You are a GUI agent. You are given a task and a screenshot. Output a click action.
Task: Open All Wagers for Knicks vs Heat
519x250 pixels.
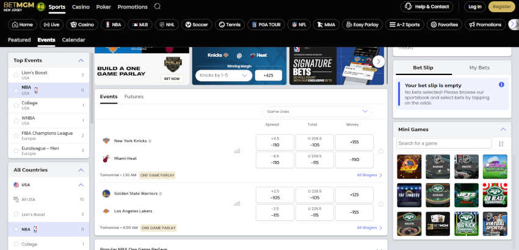(x=369, y=175)
